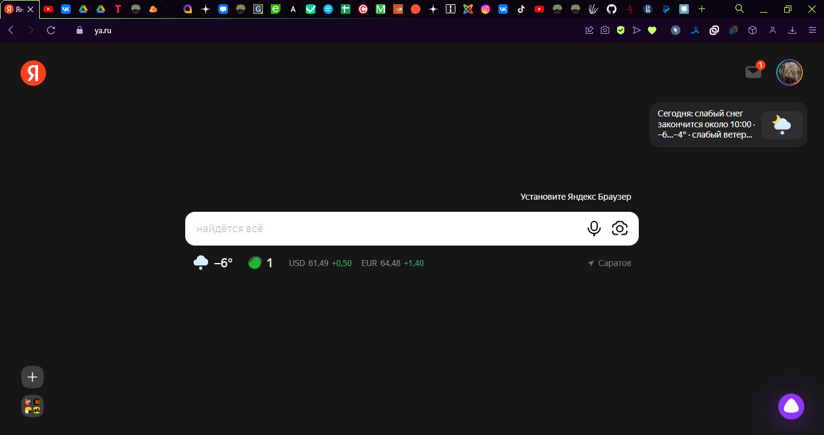Open easy setup sliders menu
Image resolution: width=824 pixels, height=435 pixels.
coord(812,30)
